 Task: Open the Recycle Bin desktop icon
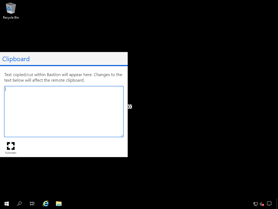(11, 11)
